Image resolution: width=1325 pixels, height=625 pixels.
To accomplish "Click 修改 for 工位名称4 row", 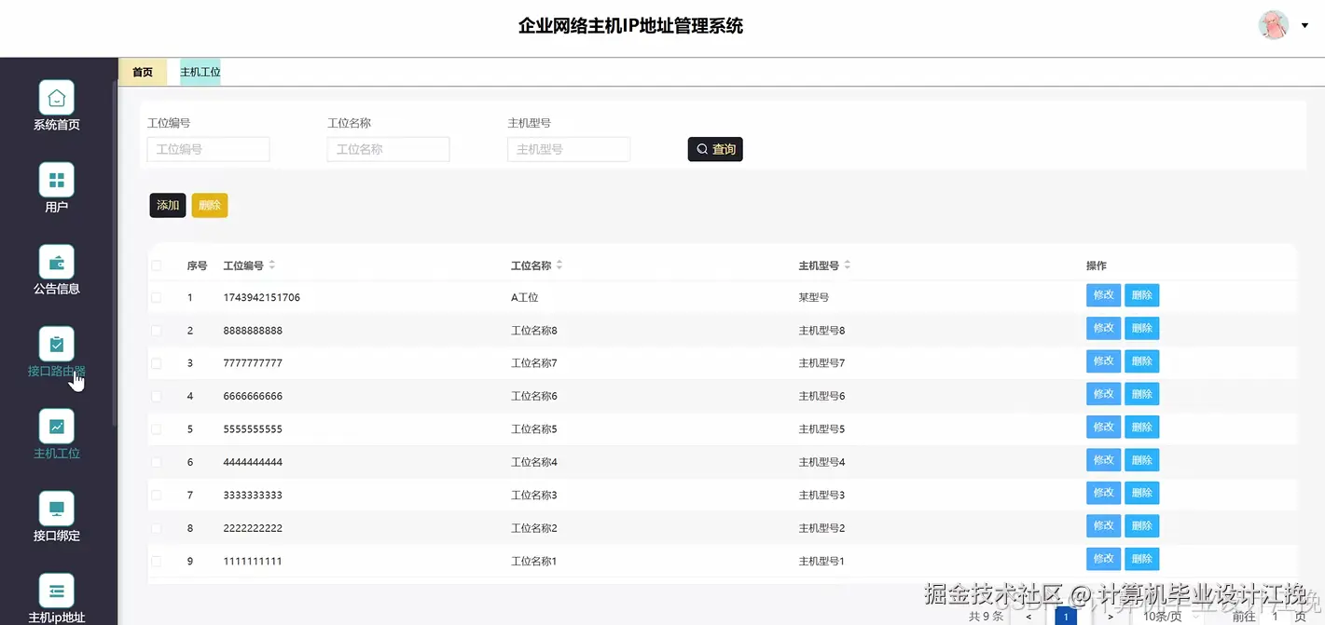I will [1104, 460].
